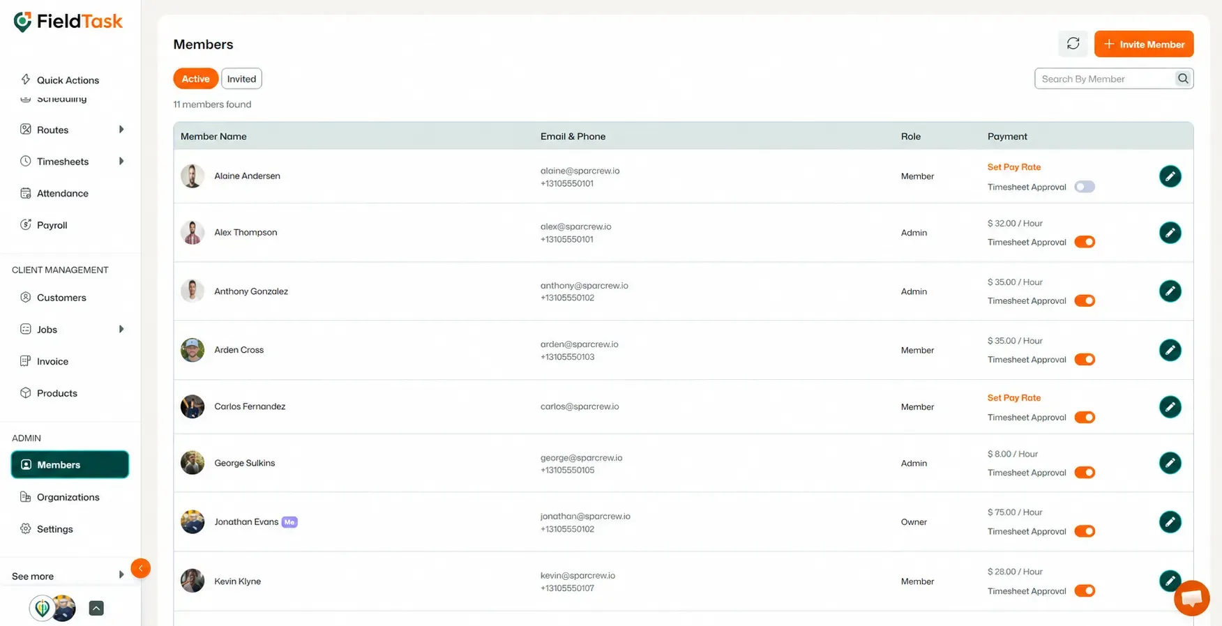Click Set Pay Rate for Alaine Andersen
This screenshot has height=626, width=1222.
click(1014, 167)
